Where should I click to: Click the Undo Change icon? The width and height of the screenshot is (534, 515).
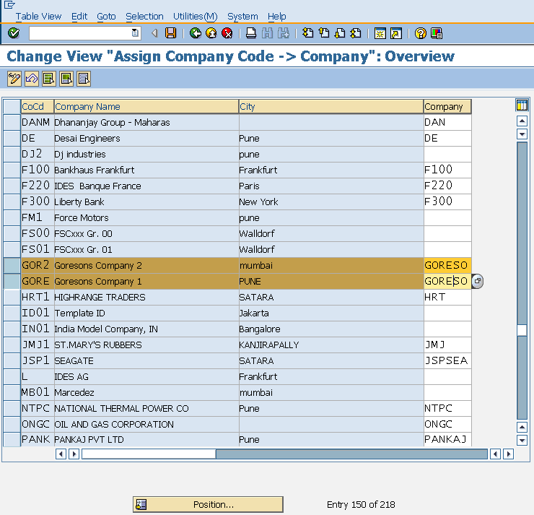(32, 79)
